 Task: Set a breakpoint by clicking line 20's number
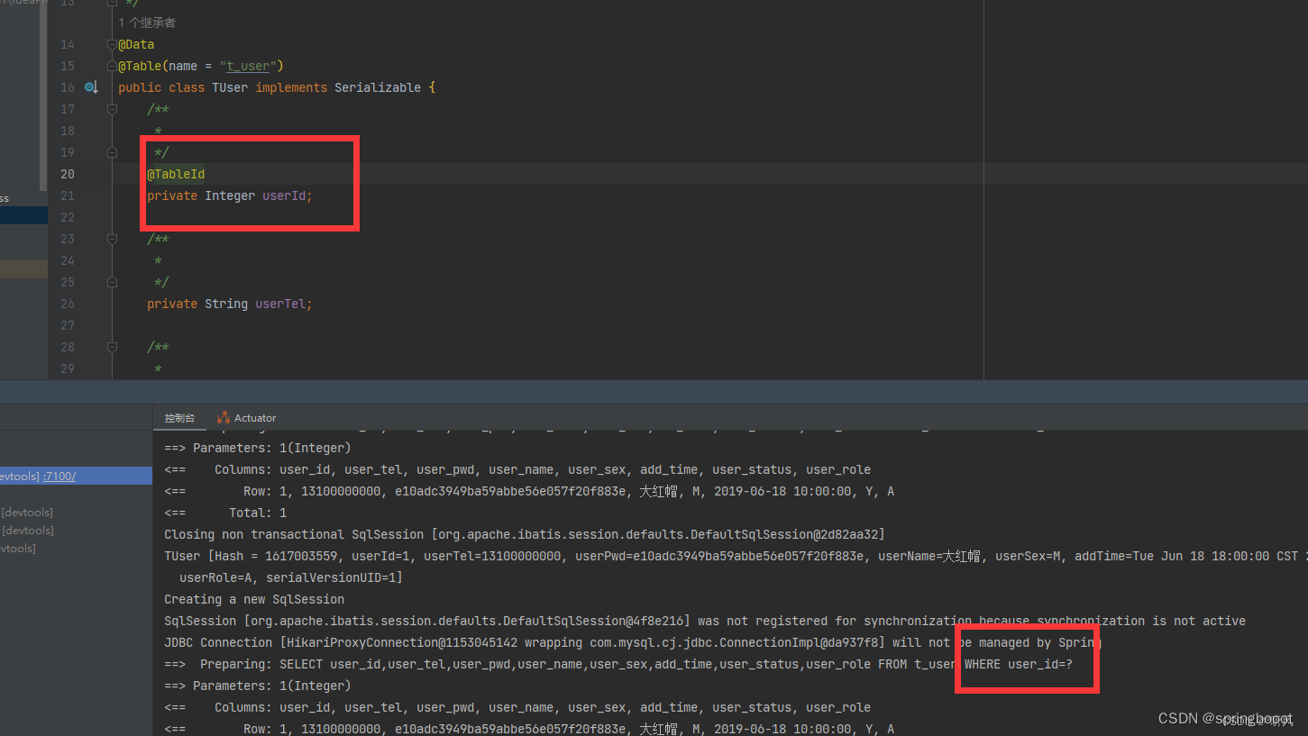[67, 174]
